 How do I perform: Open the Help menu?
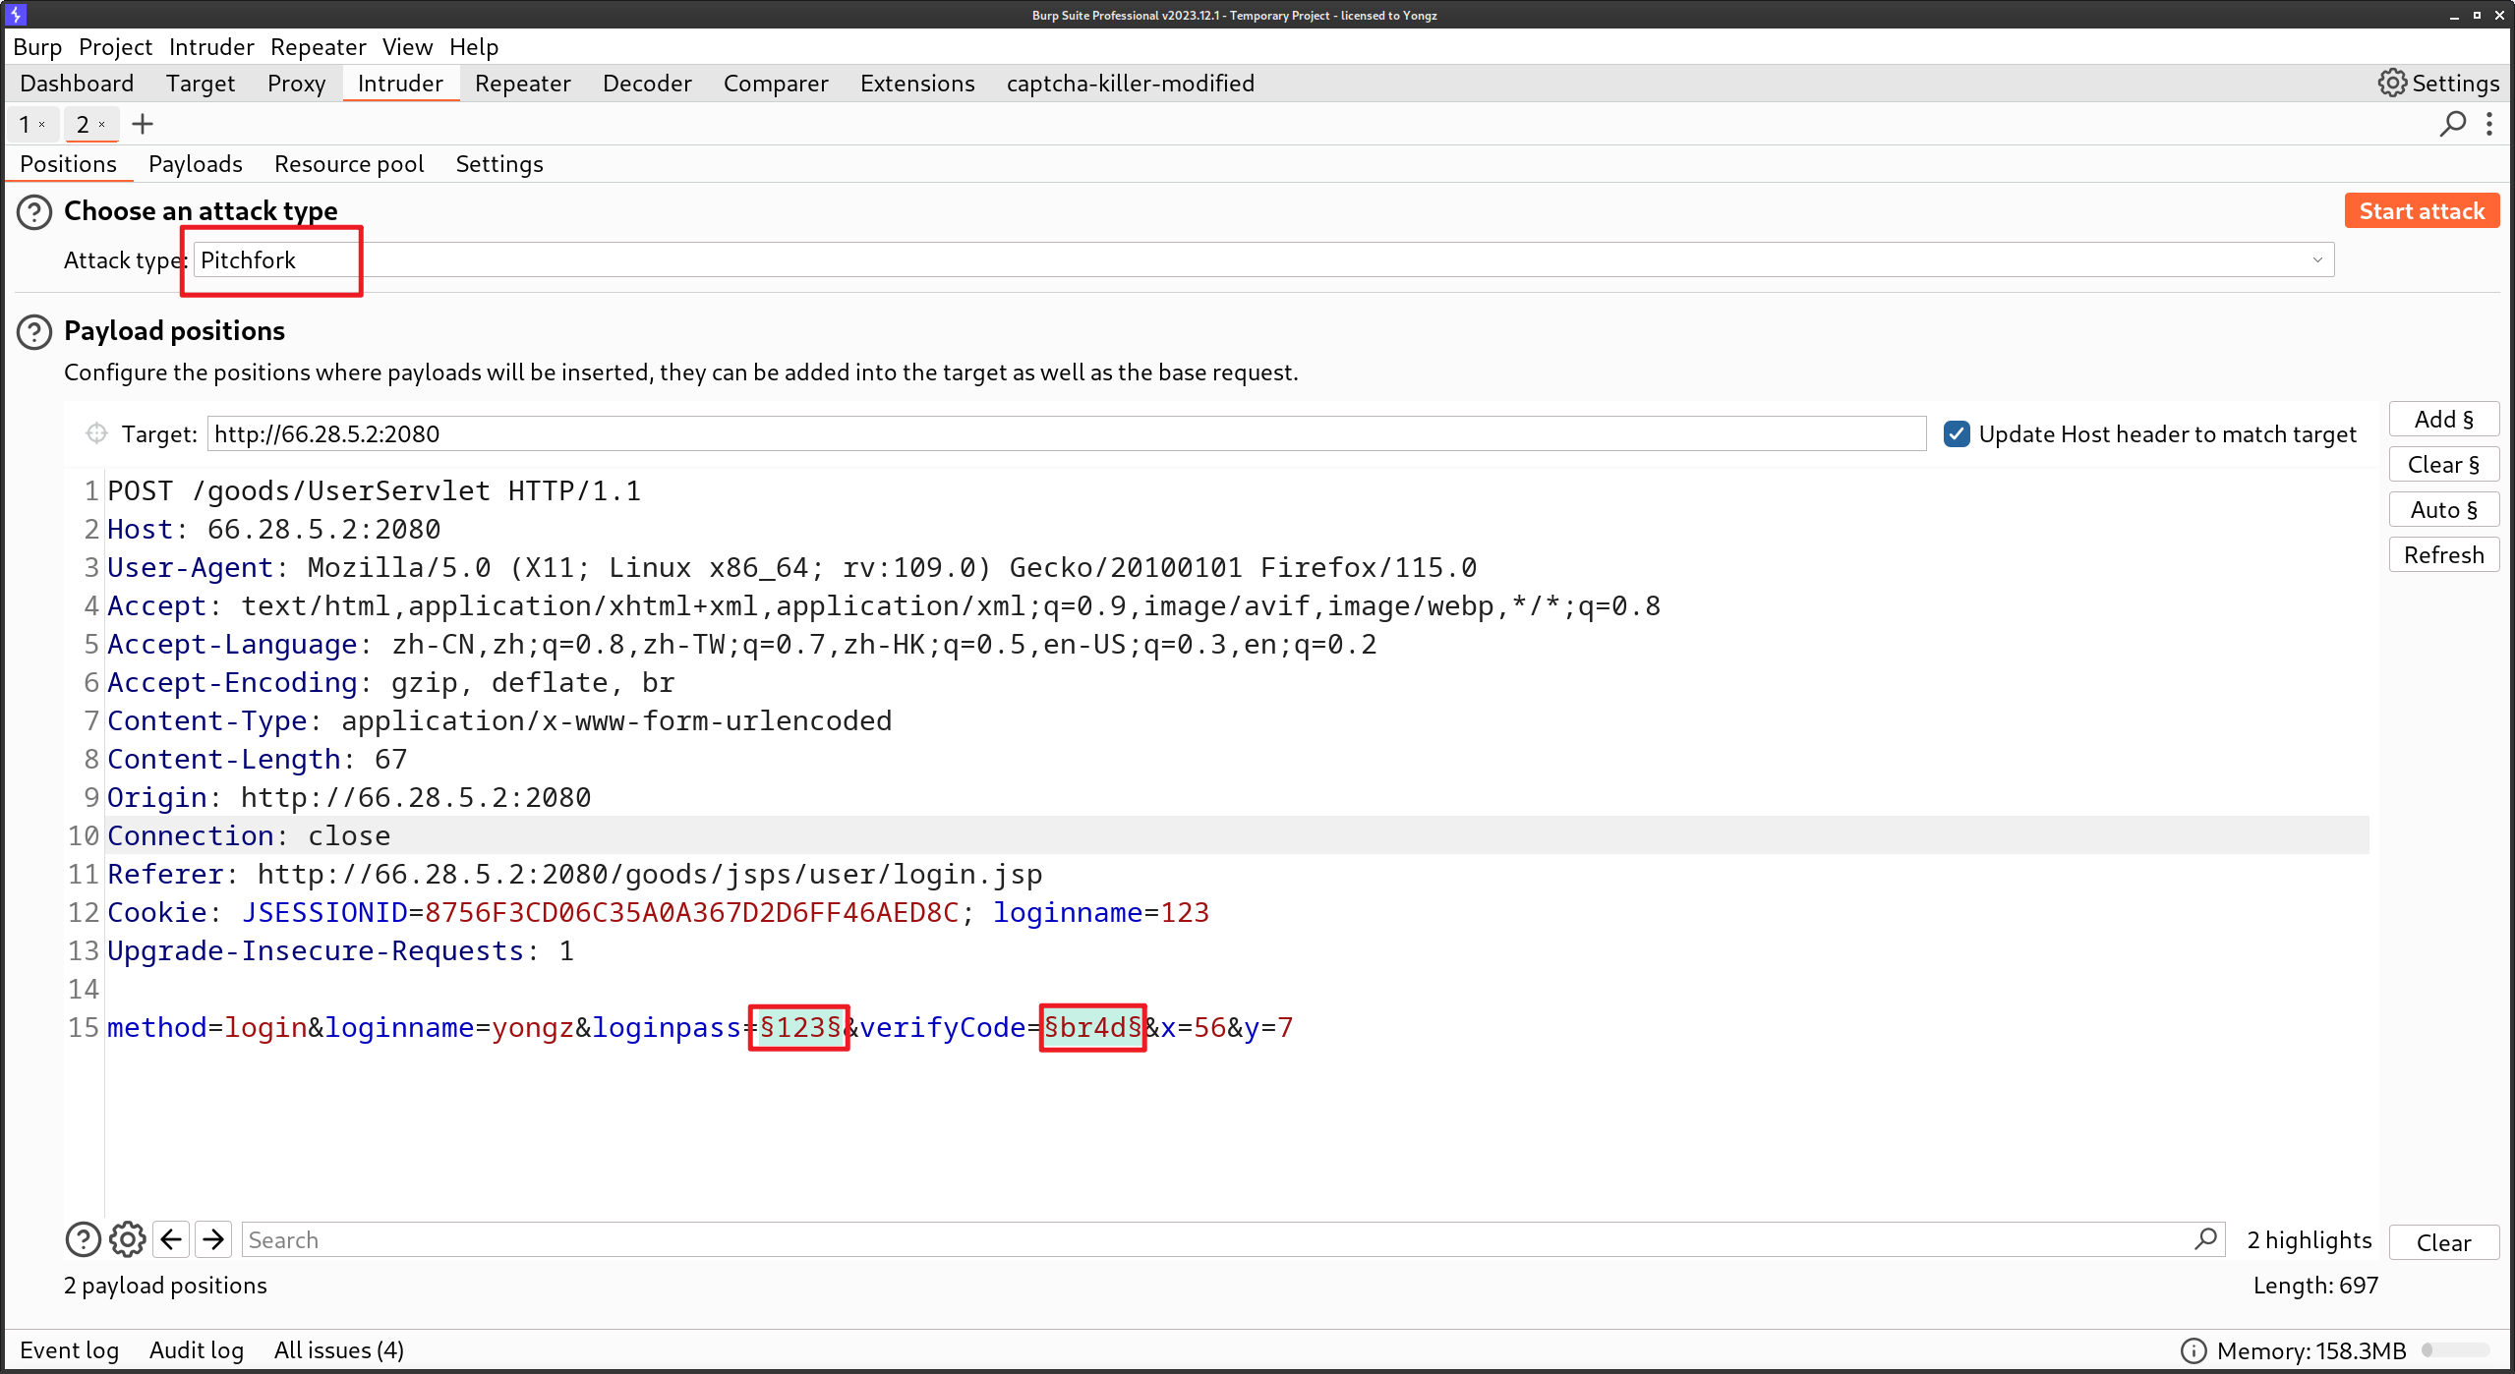click(x=474, y=47)
